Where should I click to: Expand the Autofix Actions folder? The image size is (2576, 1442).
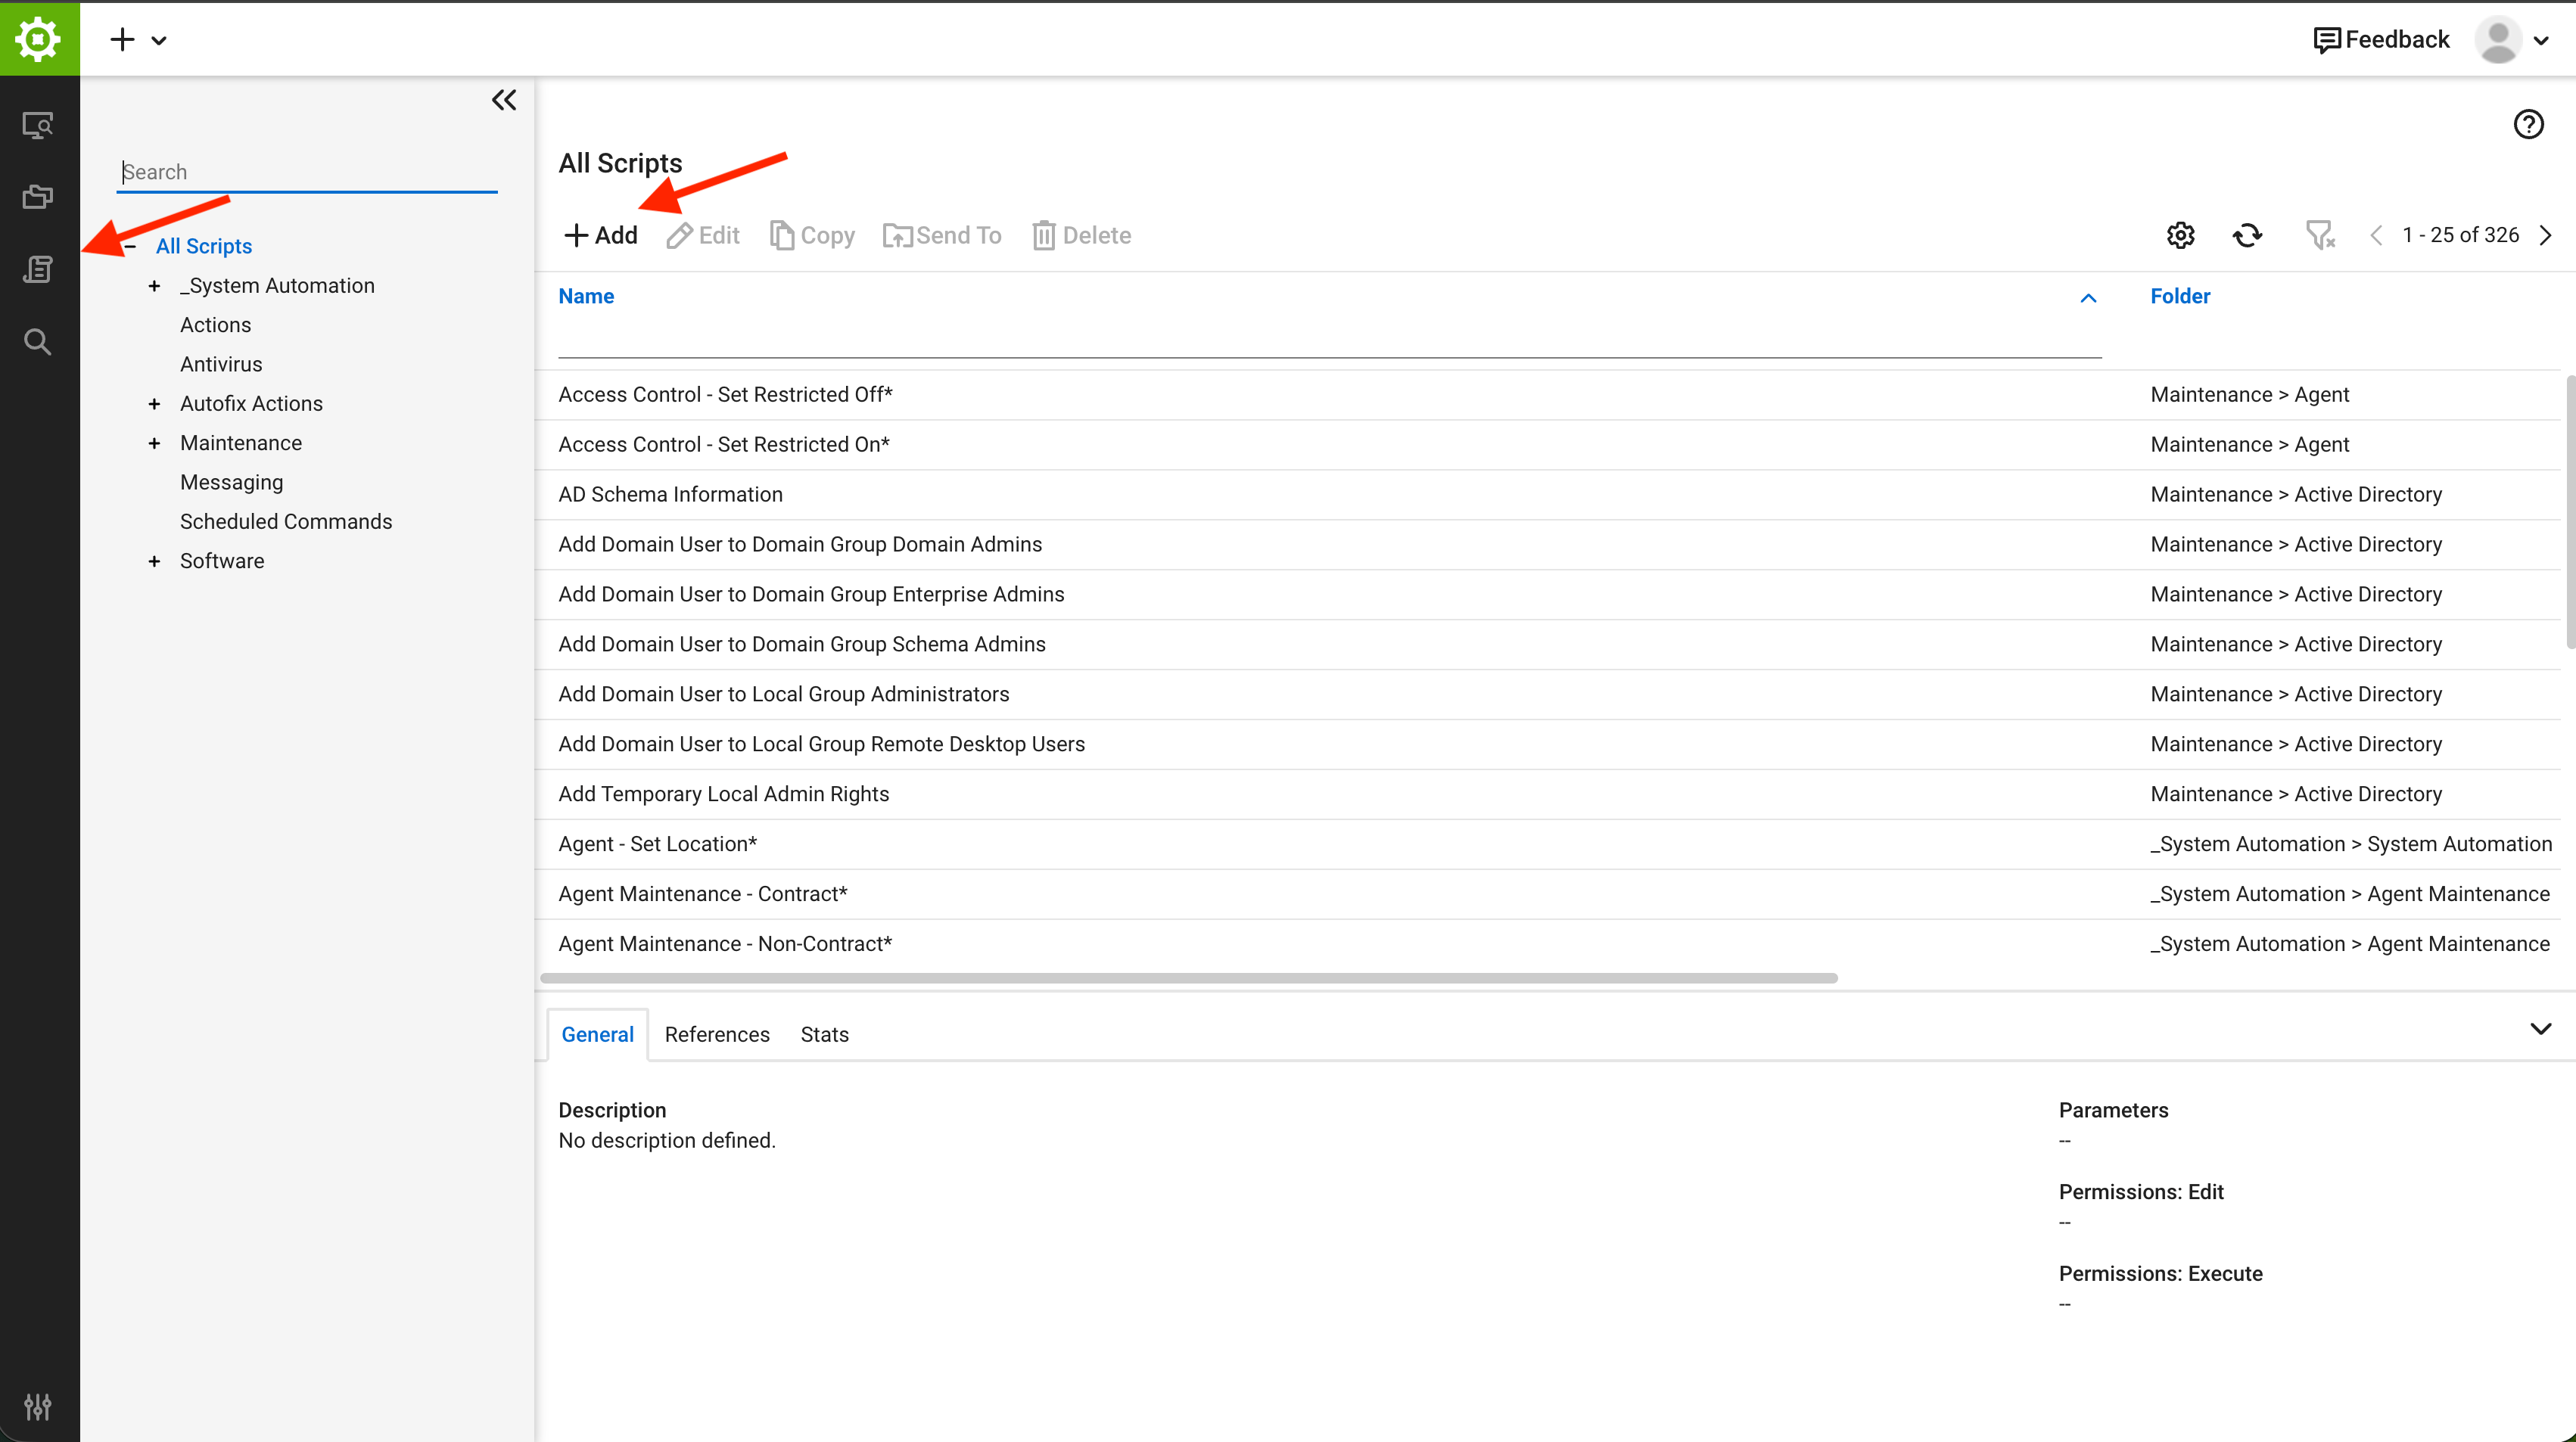[154, 404]
